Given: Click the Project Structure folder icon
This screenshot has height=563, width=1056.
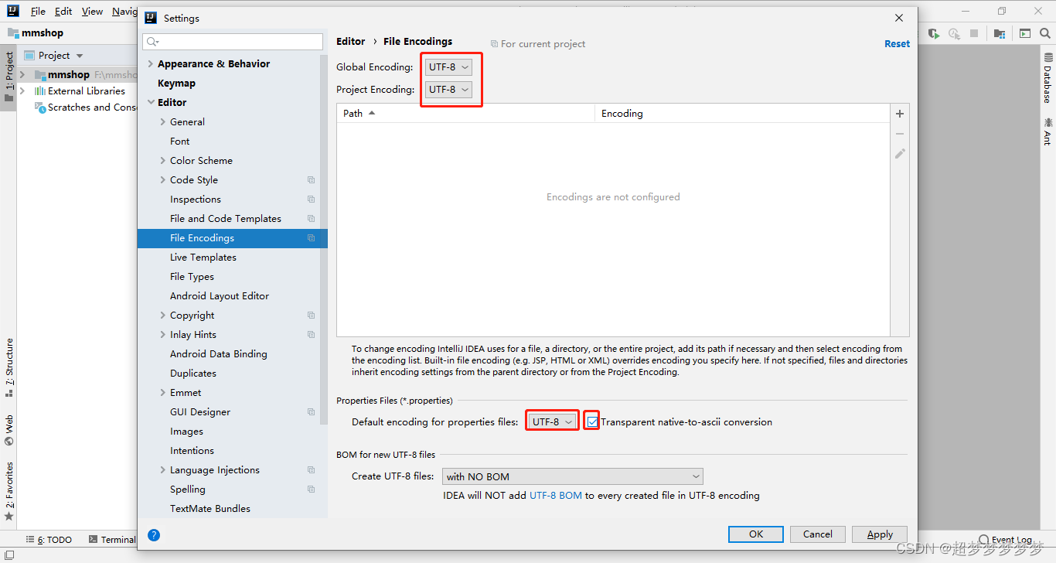Looking at the screenshot, I should [1000, 33].
